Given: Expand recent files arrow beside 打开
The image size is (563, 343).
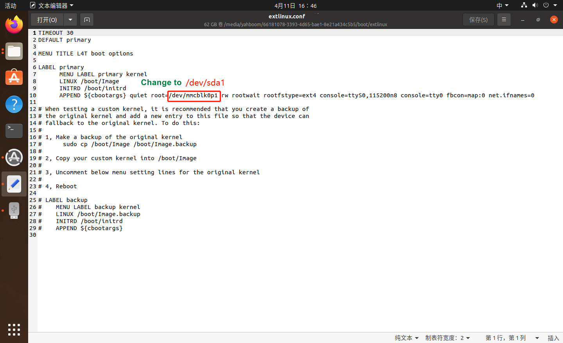Looking at the screenshot, I should click(70, 20).
